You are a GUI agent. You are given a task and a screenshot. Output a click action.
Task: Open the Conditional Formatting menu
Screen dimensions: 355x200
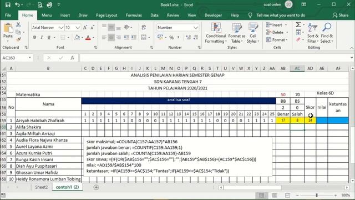click(216, 33)
